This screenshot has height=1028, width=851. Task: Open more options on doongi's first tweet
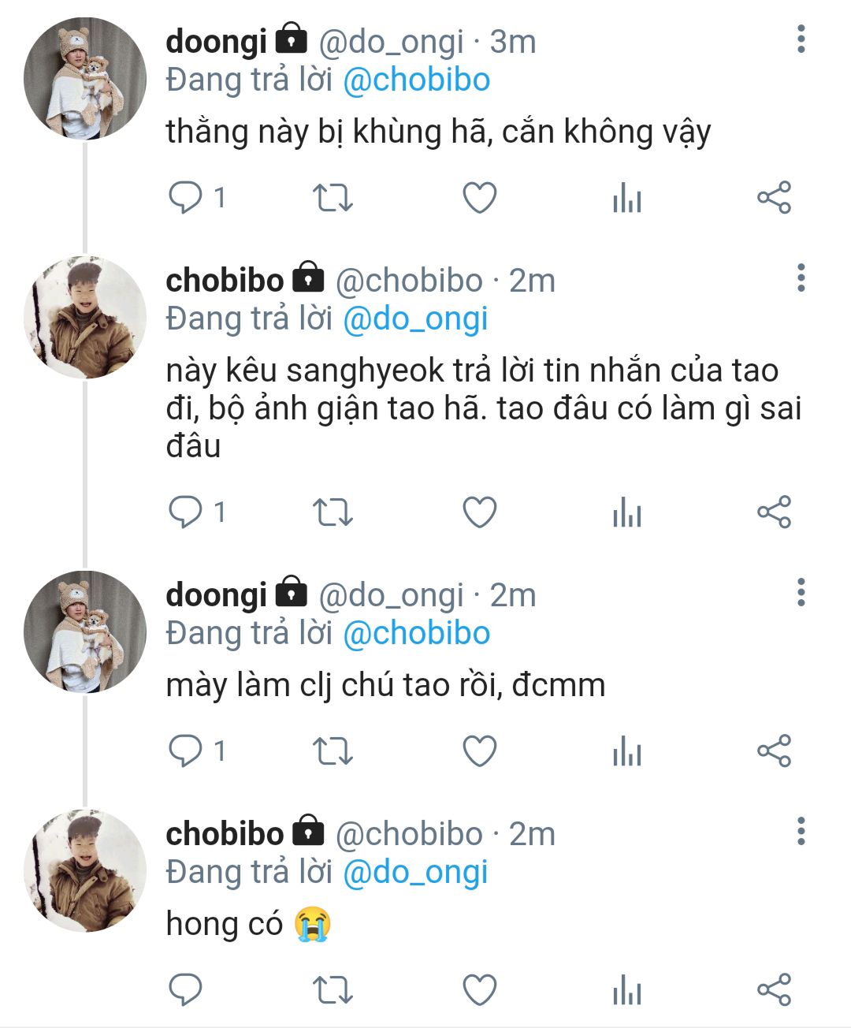pos(801,39)
